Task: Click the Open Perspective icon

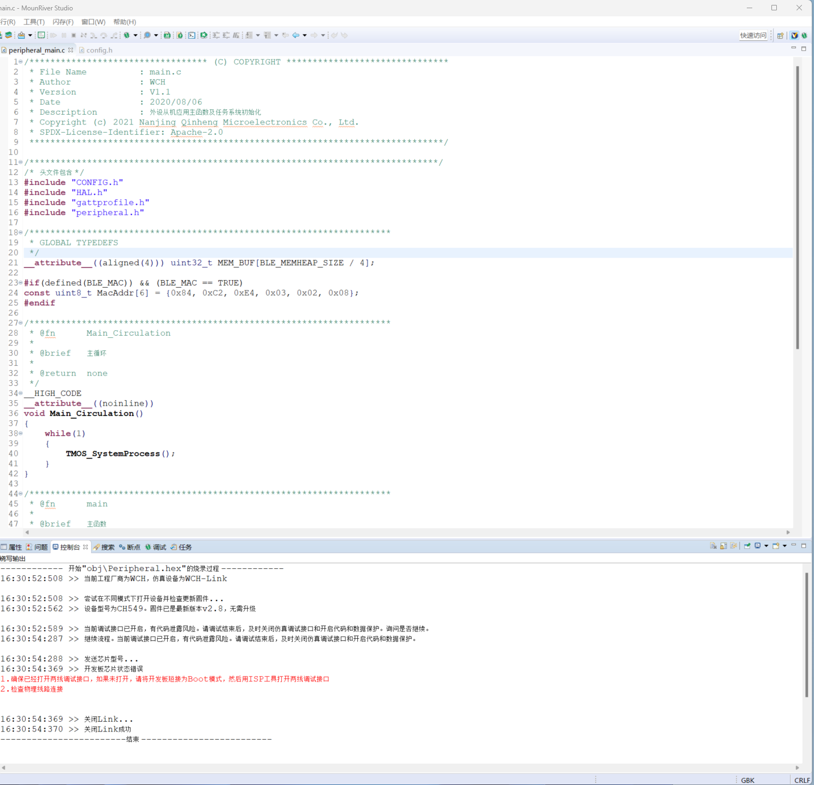Action: click(780, 35)
